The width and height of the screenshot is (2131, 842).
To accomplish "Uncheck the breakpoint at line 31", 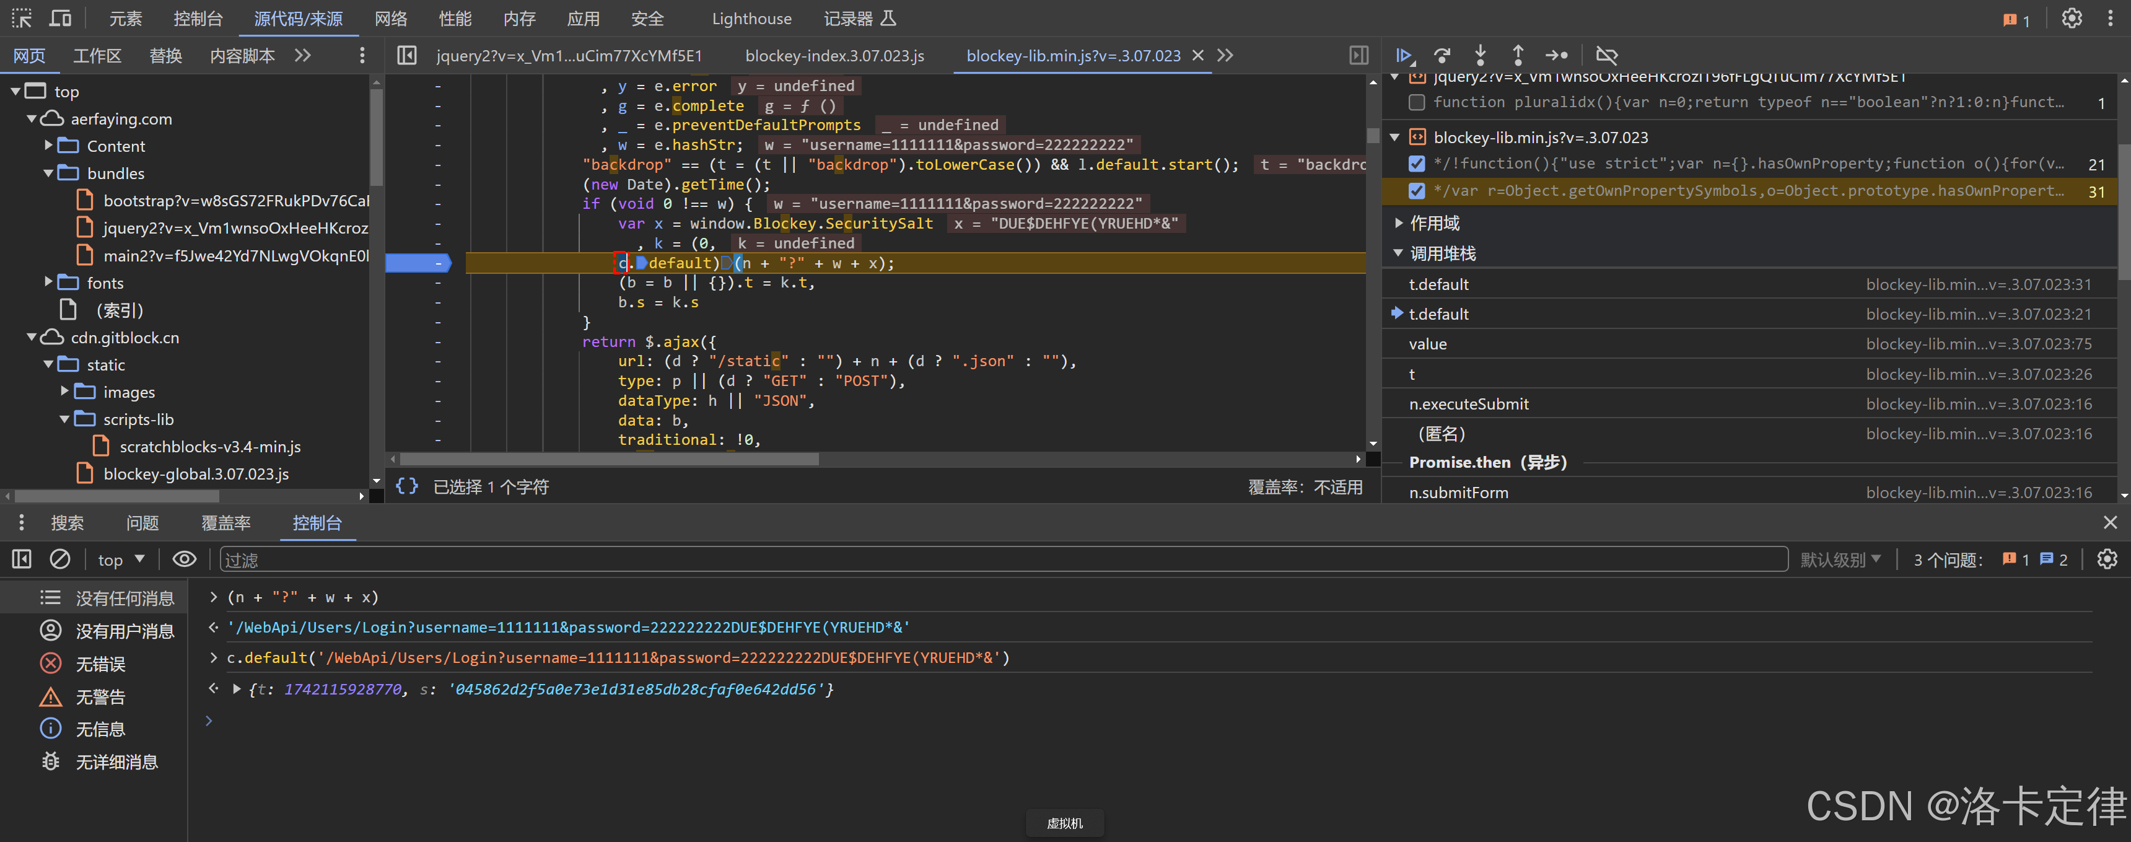I will (x=1416, y=191).
